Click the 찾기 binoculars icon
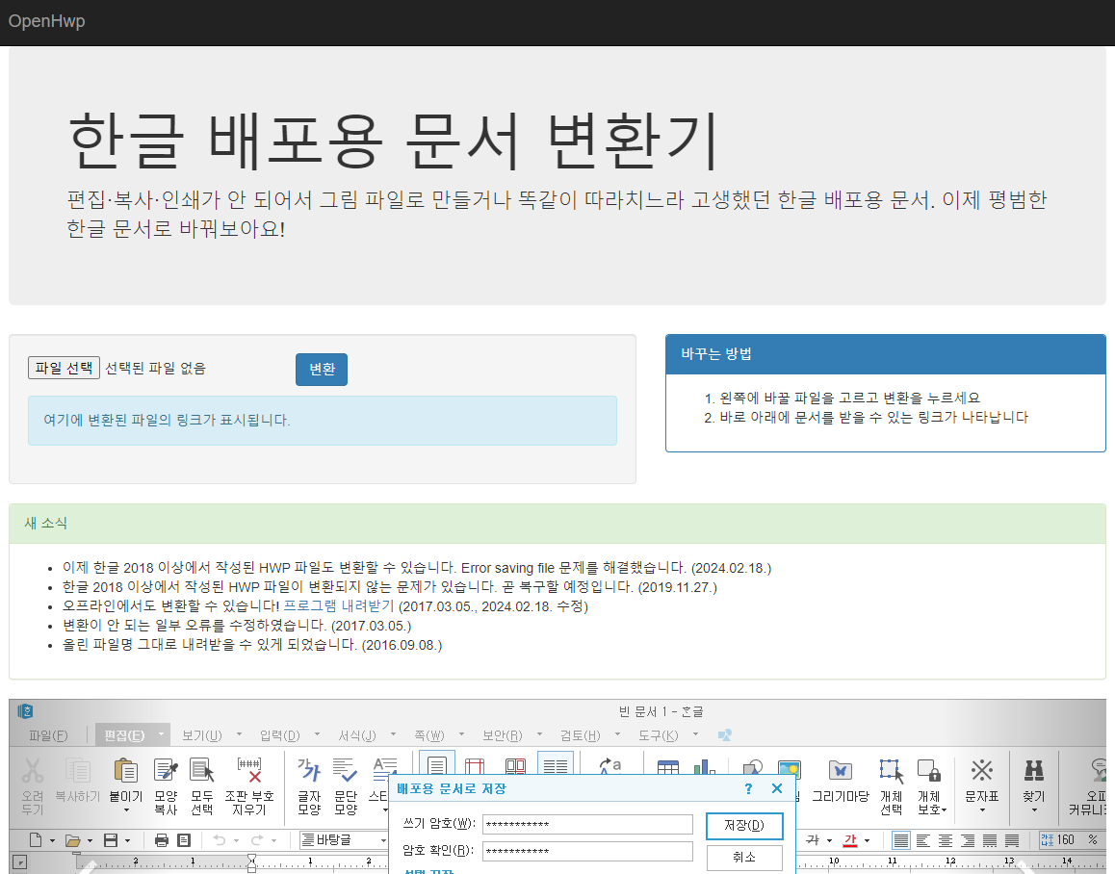The image size is (1115, 874). coord(1034,770)
